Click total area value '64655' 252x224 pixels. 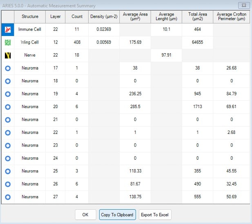(198, 42)
